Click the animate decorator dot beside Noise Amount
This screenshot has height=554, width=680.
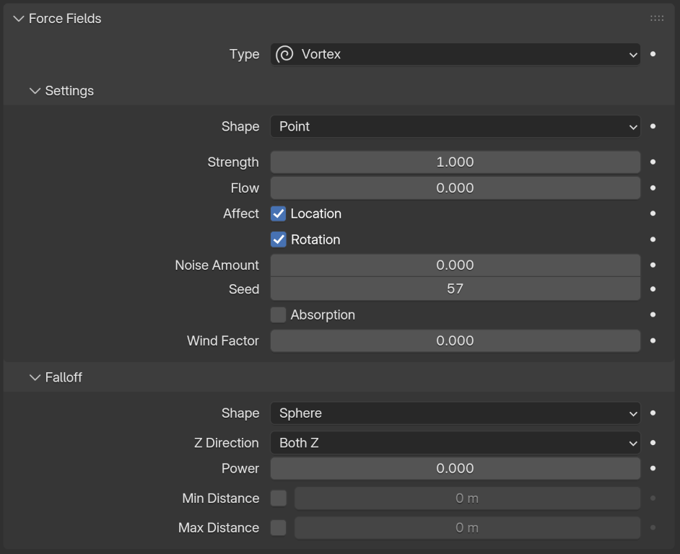653,265
